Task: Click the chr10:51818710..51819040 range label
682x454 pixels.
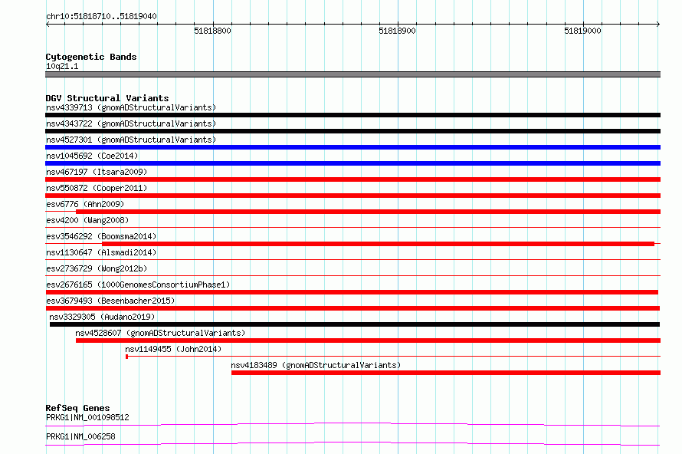Action: point(101,17)
